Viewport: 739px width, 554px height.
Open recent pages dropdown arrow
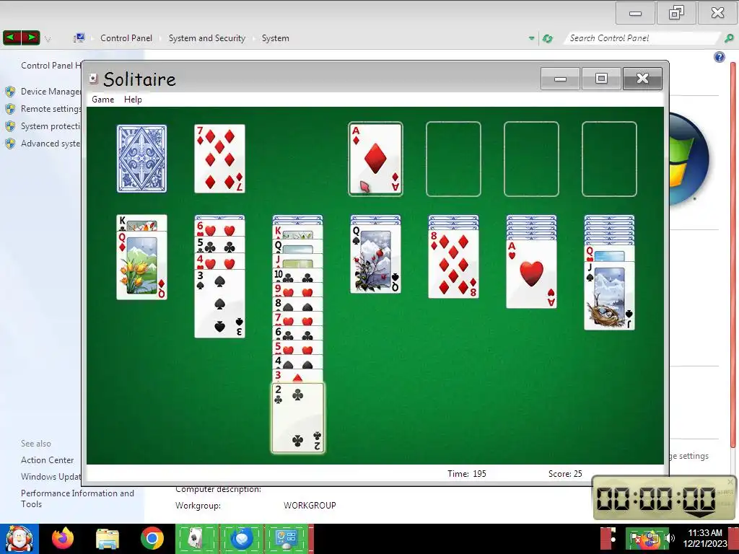click(x=48, y=39)
